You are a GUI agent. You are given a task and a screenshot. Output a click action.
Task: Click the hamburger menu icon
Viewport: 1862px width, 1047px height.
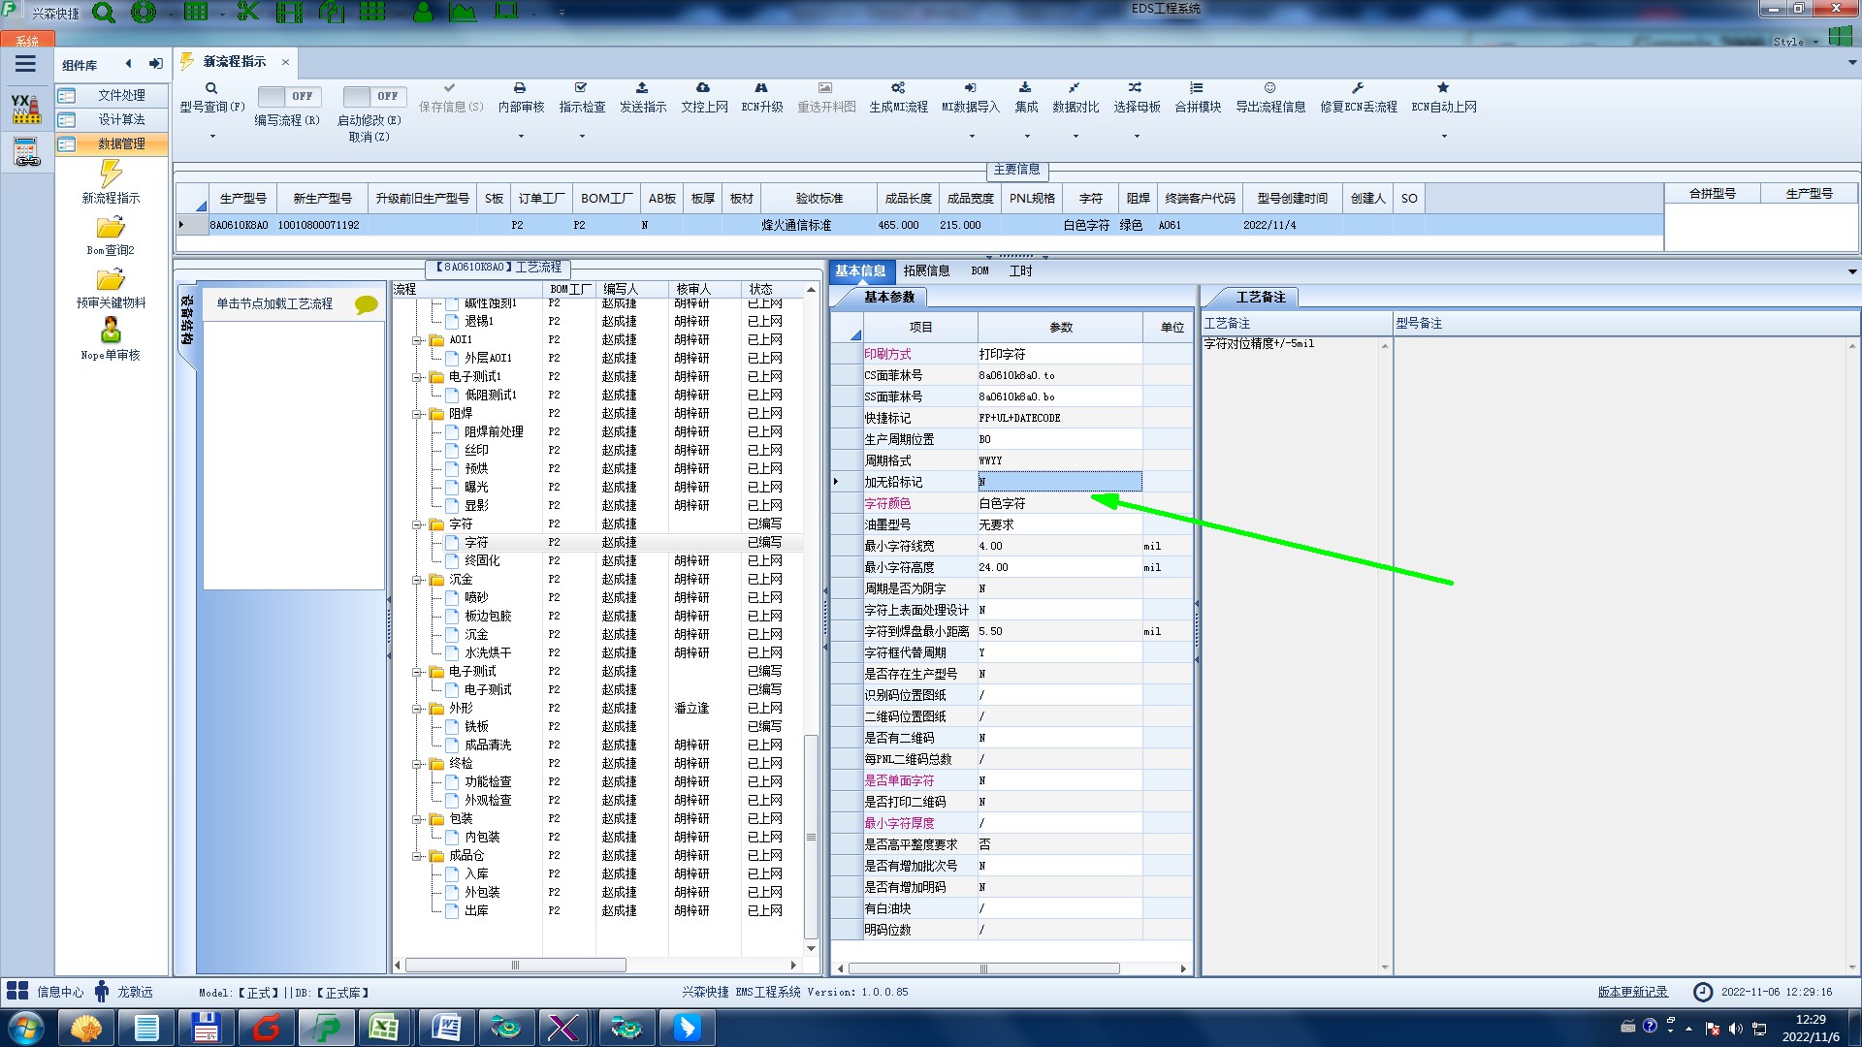pyautogui.click(x=25, y=64)
